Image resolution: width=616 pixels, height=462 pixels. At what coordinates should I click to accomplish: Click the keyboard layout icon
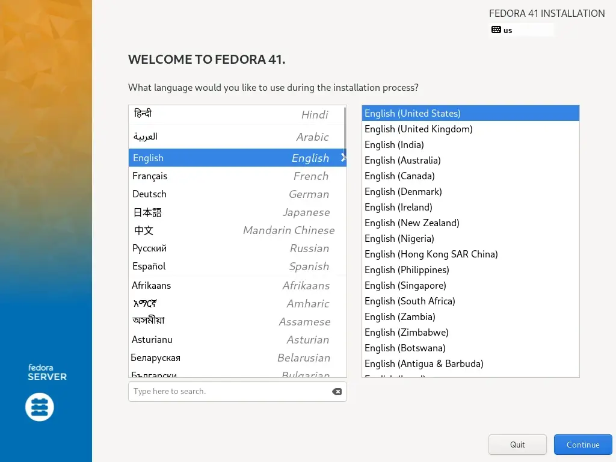point(496,30)
